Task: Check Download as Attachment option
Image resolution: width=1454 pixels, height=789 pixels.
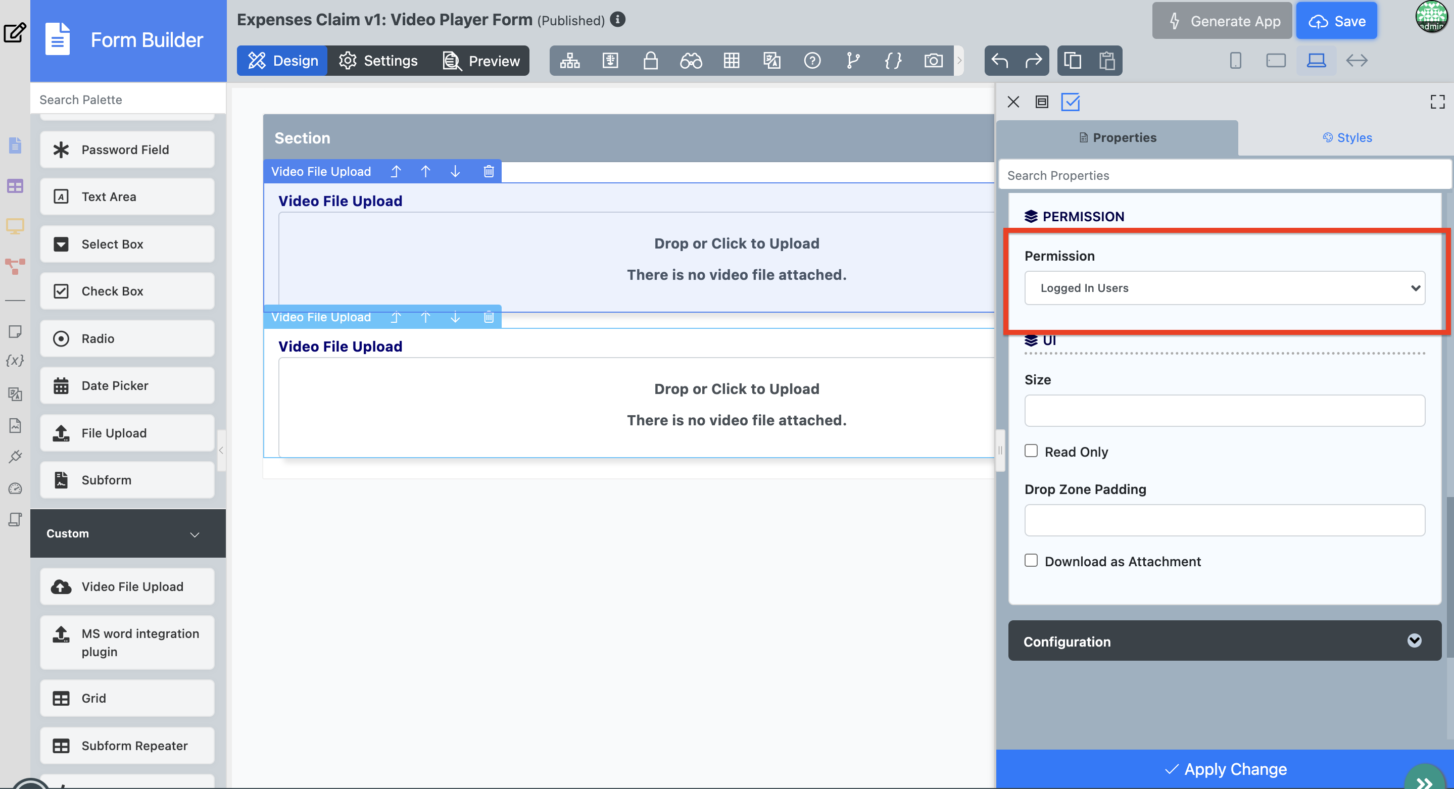Action: tap(1031, 560)
